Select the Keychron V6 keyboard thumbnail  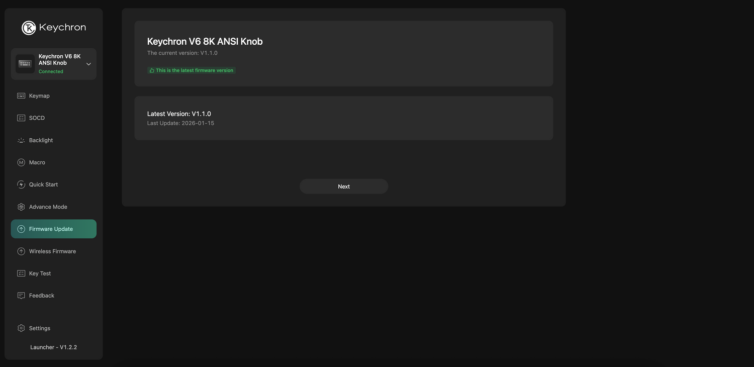(x=25, y=64)
